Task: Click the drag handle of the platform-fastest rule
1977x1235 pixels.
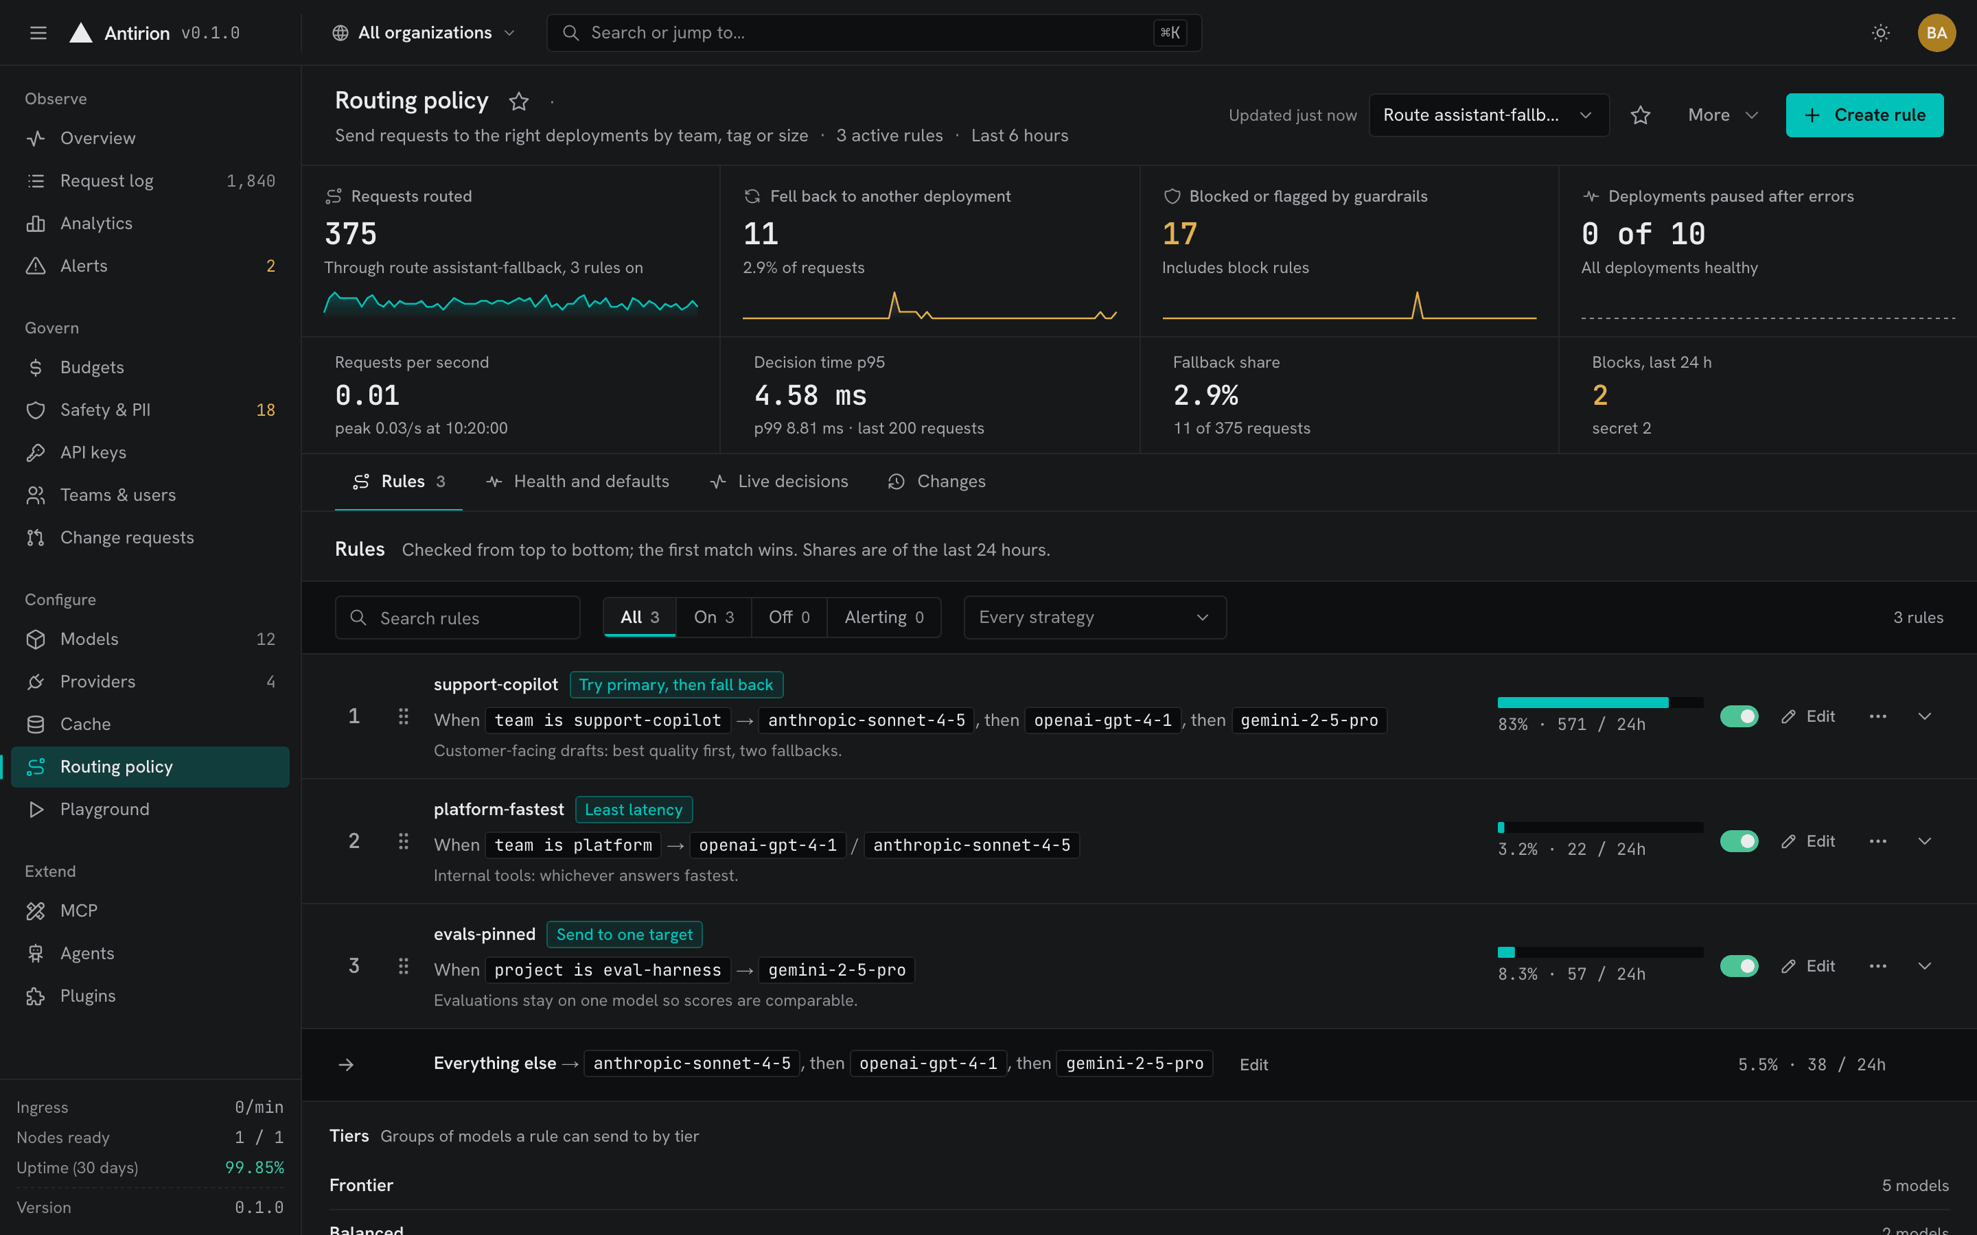Action: coord(404,841)
